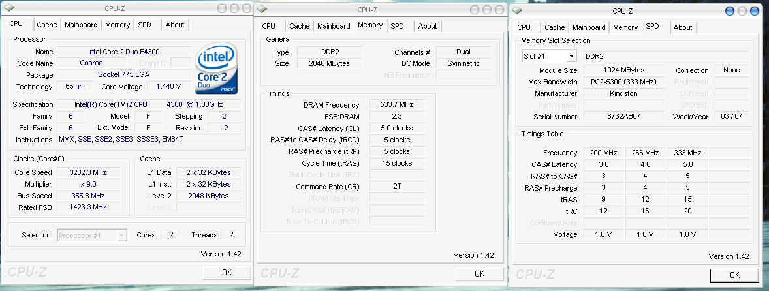Open About tab in middle window
Viewport: 769px width, 291px height.
pos(427,27)
